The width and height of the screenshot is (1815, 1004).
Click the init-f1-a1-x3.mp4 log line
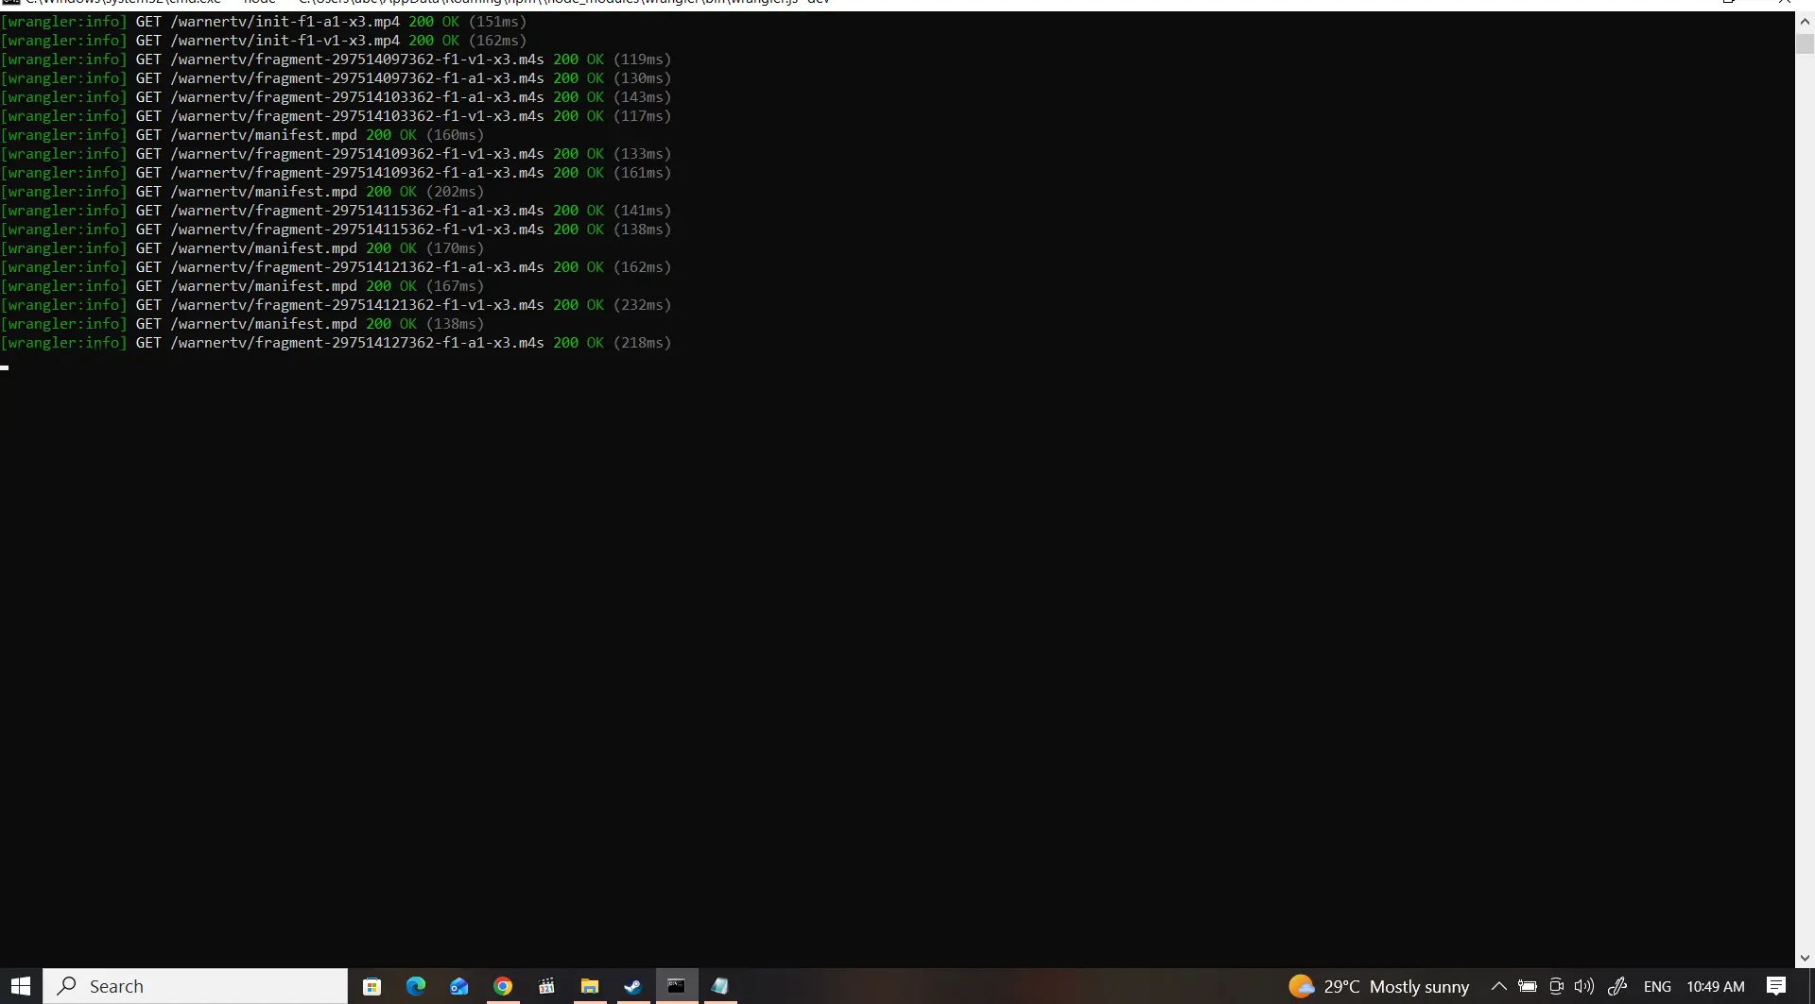264,21
